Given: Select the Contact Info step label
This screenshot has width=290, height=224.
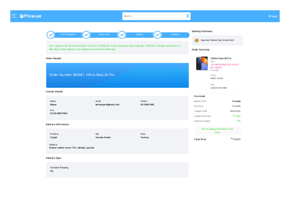Looking at the screenshot, I should coord(104,35).
